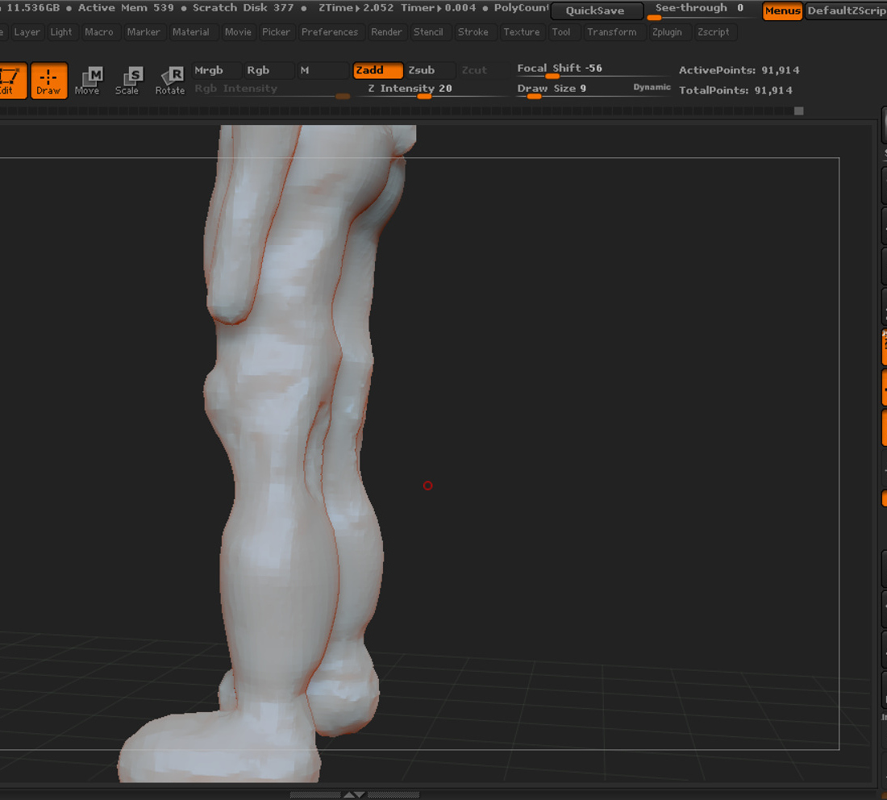Activate the Draw mode icon
887x800 pixels.
(x=48, y=81)
